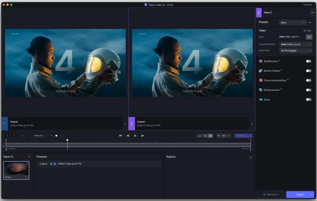Click the Exports panel heading
Screen dimensions: 317x201
[171, 157]
